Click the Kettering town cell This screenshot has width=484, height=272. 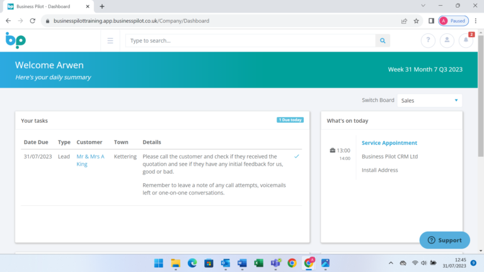125,156
